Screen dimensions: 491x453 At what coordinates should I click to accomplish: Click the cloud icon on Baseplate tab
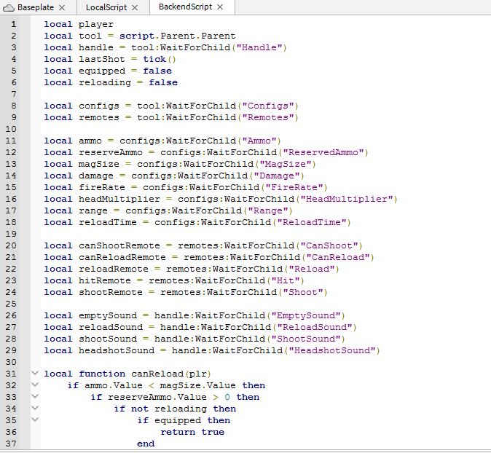[x=9, y=7]
